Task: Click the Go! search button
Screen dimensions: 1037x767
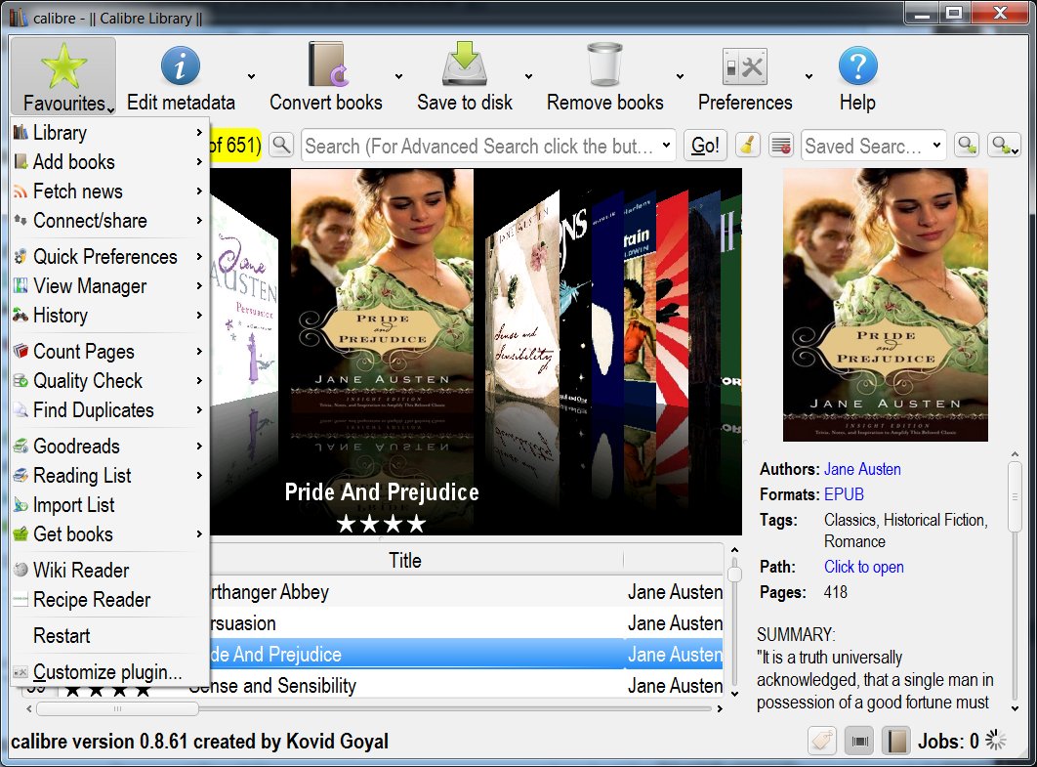Action: (705, 145)
